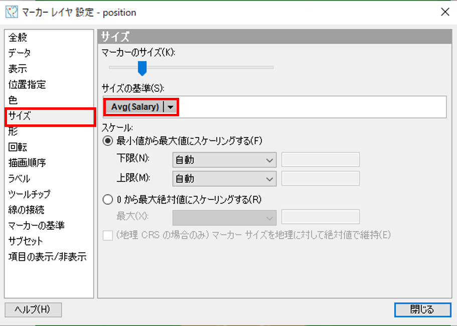Open the サブセット settings page
This screenshot has height=326, width=457.
click(26, 242)
